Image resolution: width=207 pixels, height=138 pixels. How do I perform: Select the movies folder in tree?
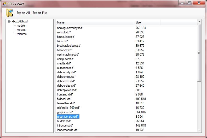21,30
